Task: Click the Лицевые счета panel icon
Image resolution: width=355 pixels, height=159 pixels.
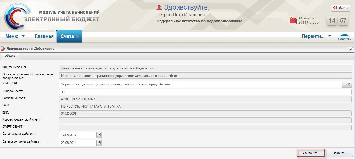Action: click(3, 49)
